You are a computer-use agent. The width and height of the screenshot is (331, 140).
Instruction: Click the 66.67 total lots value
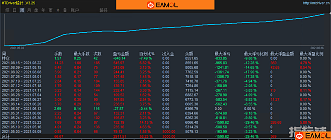click(59, 137)
